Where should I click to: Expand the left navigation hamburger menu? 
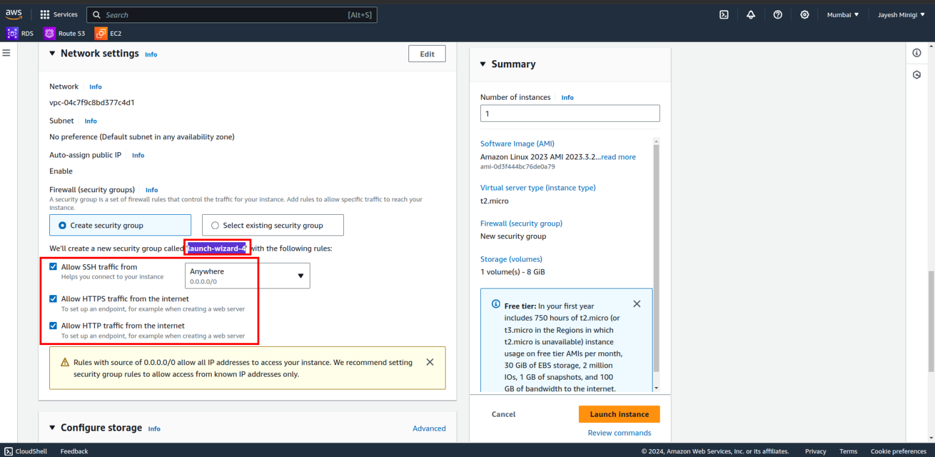click(x=6, y=52)
